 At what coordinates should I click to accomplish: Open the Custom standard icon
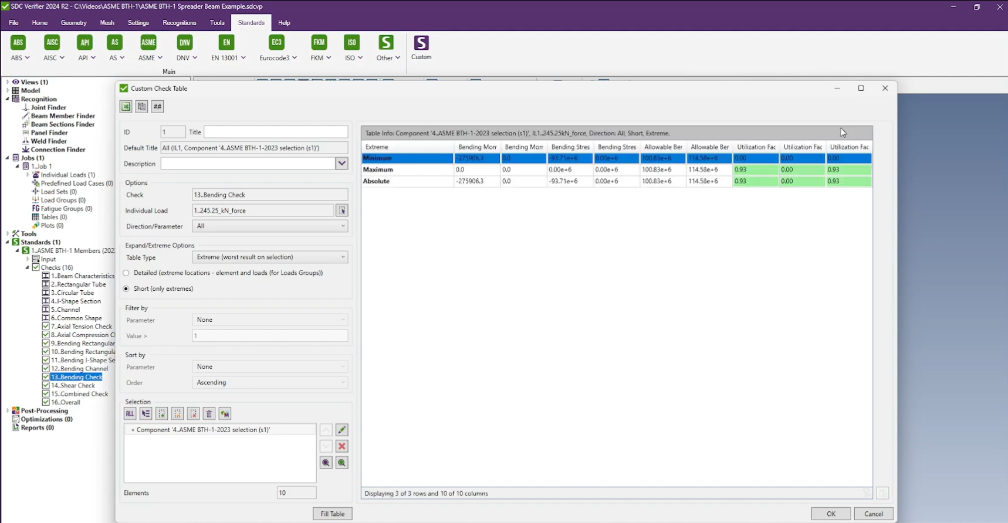(x=421, y=43)
